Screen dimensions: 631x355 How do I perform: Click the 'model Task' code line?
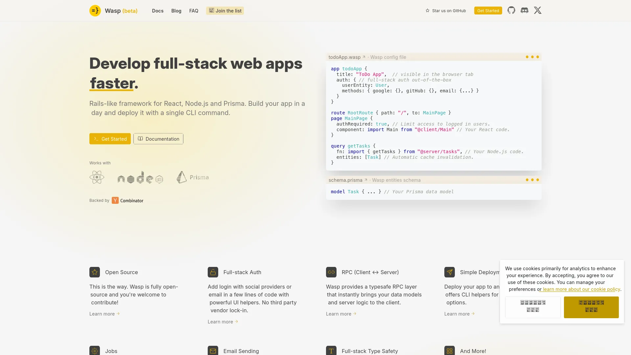pos(392,192)
